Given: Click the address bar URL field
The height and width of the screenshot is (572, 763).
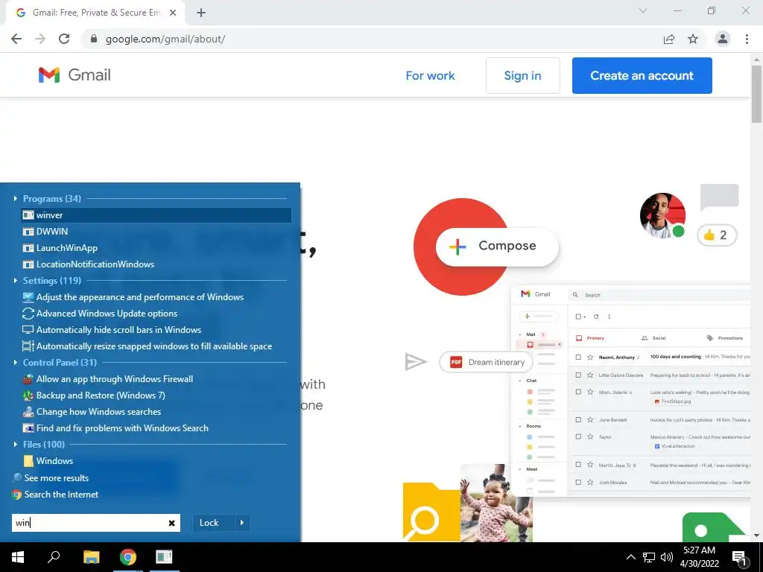Looking at the screenshot, I should [x=370, y=39].
